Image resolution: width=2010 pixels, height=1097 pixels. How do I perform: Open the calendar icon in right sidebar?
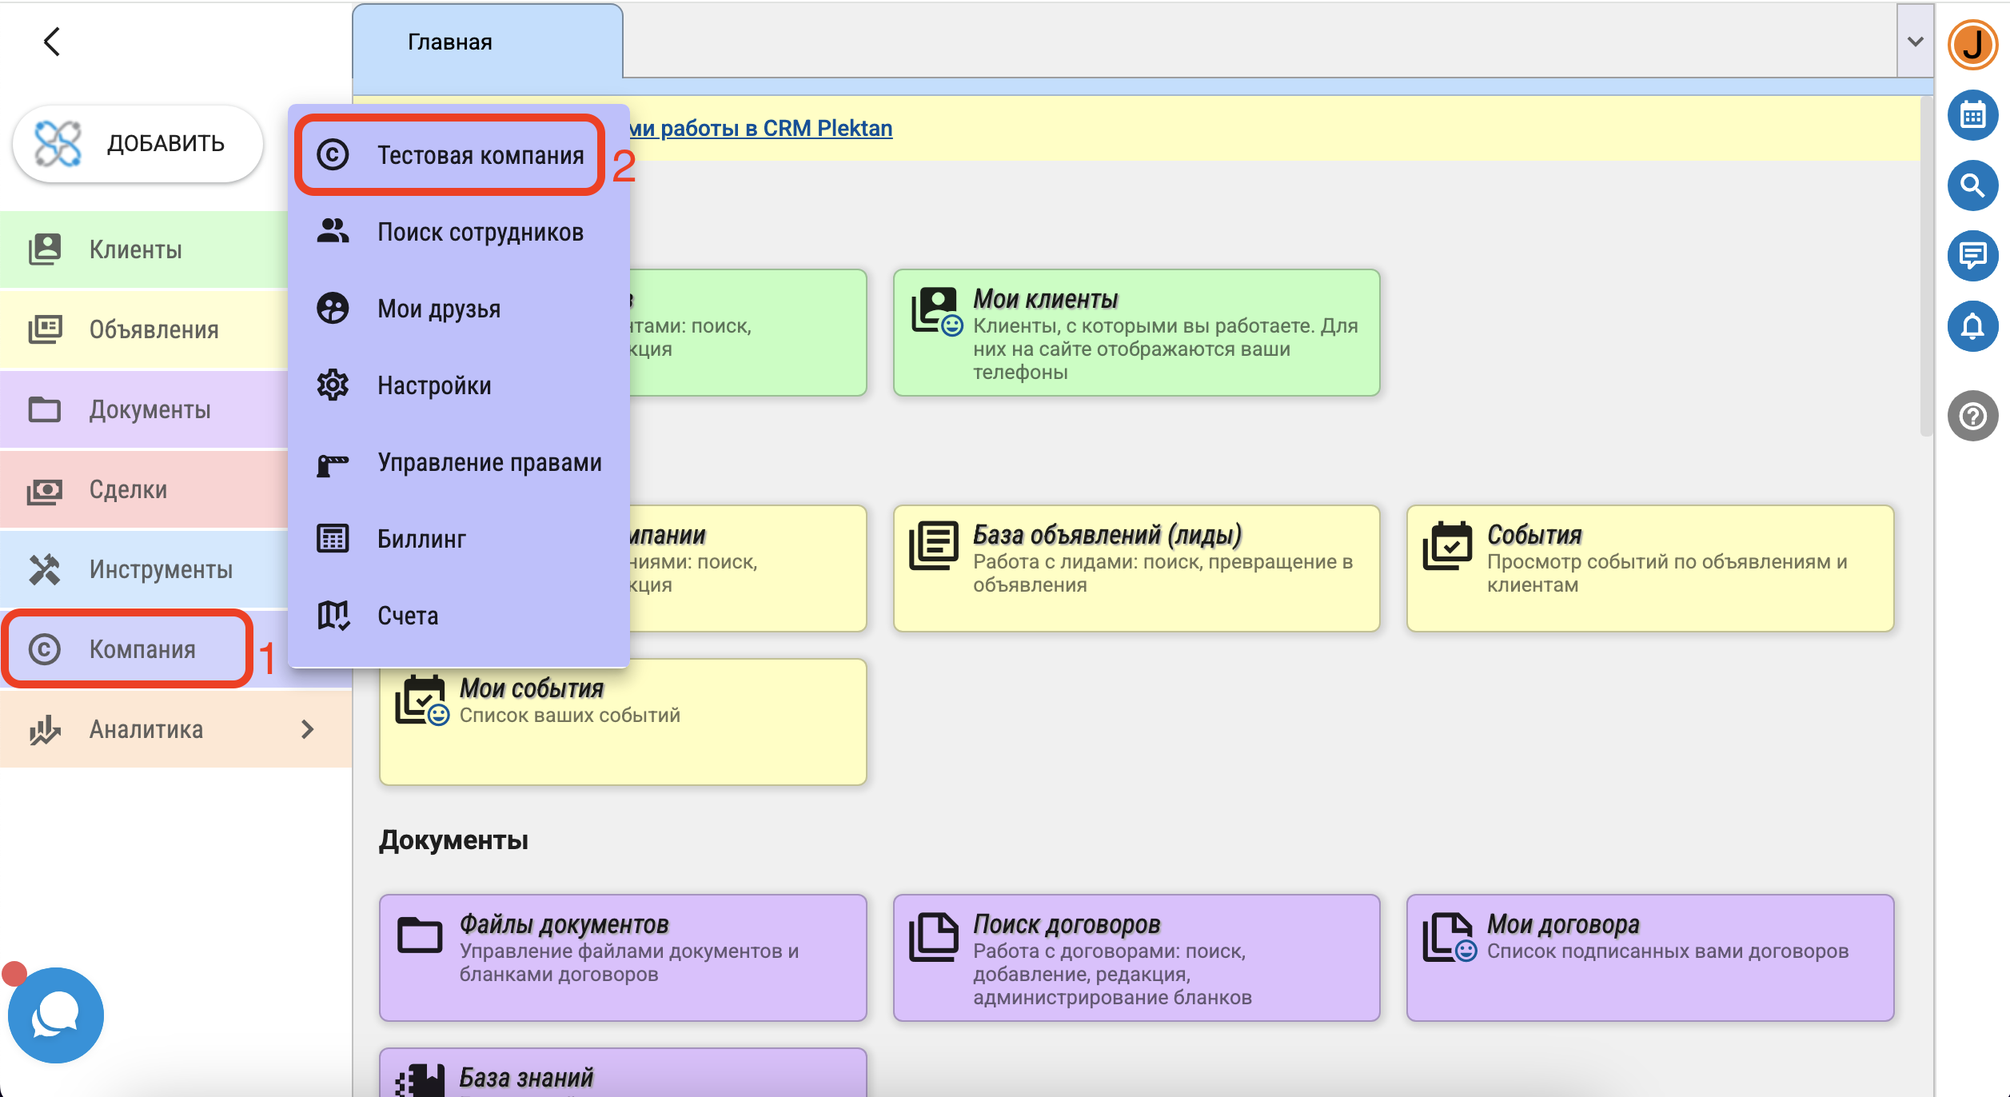[x=1972, y=116]
